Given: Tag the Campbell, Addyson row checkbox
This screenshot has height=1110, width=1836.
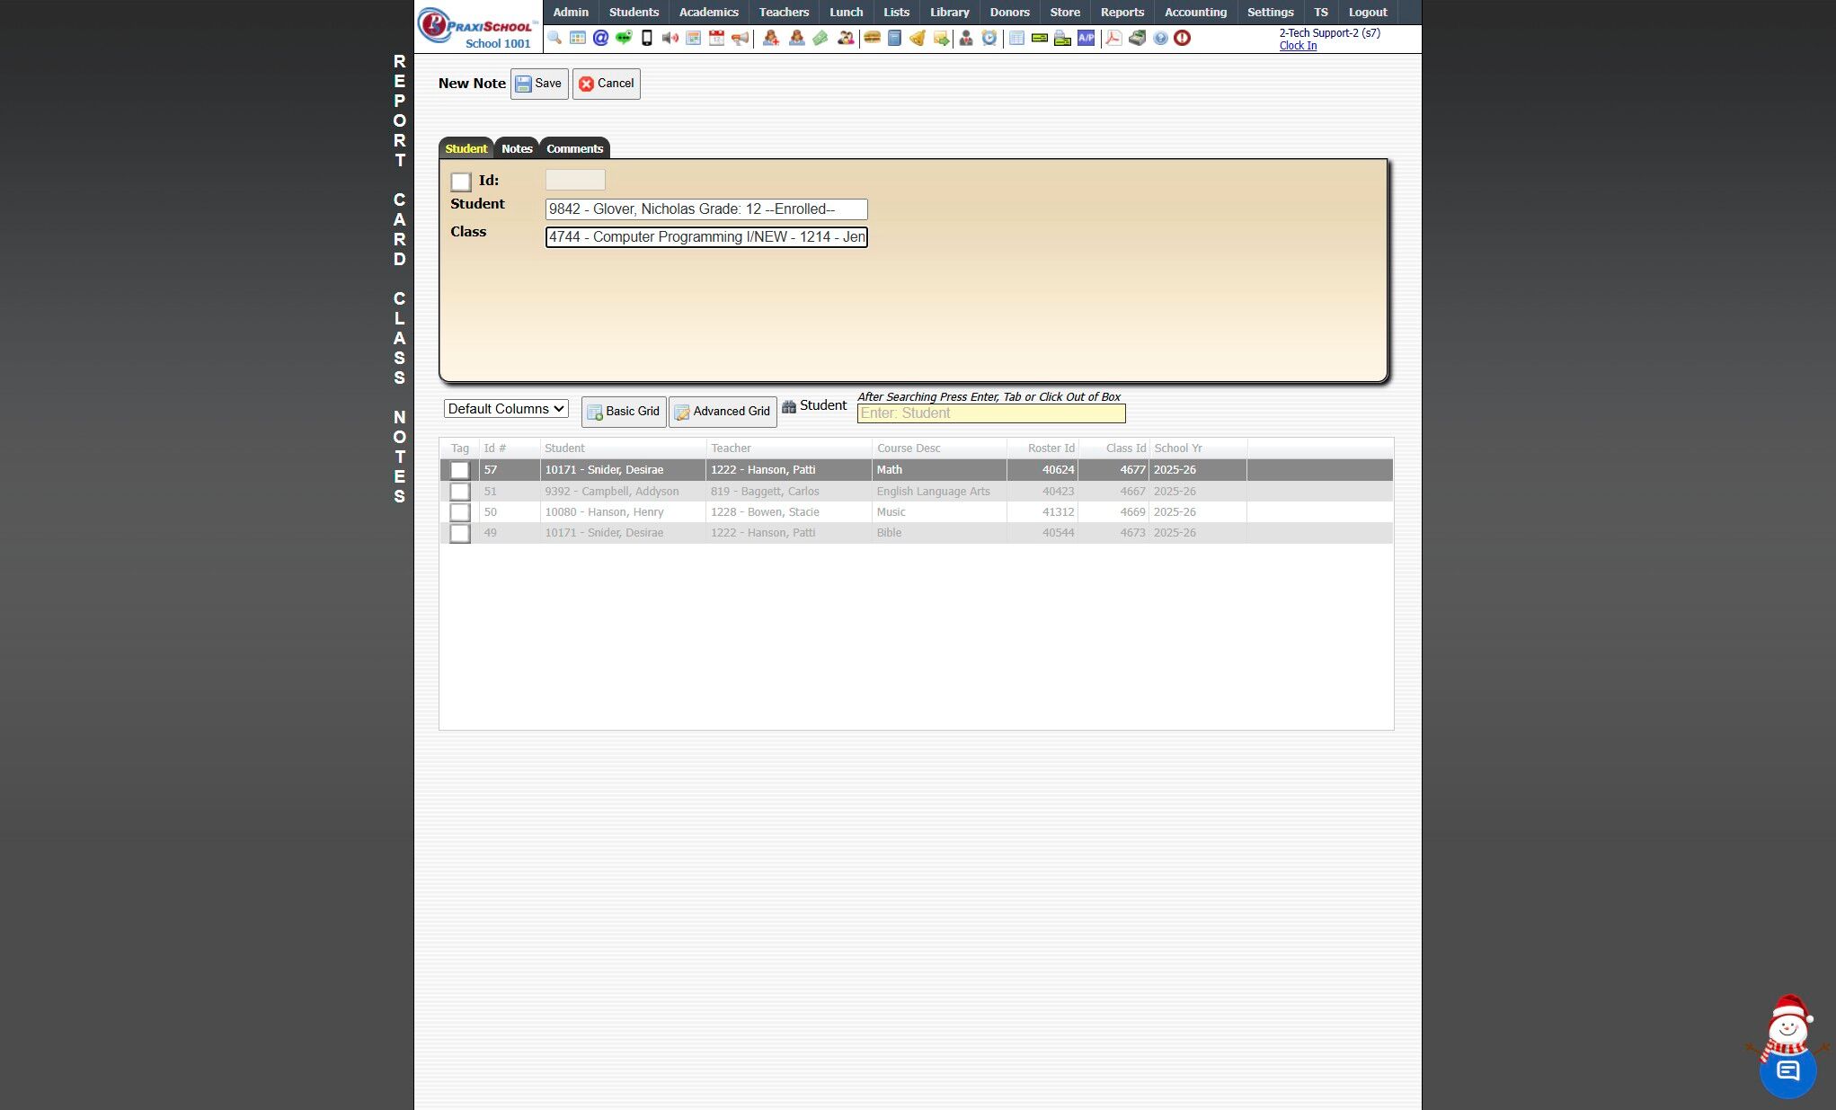Looking at the screenshot, I should tap(459, 492).
